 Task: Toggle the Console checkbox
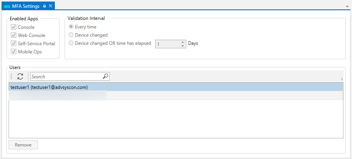[x=14, y=27]
